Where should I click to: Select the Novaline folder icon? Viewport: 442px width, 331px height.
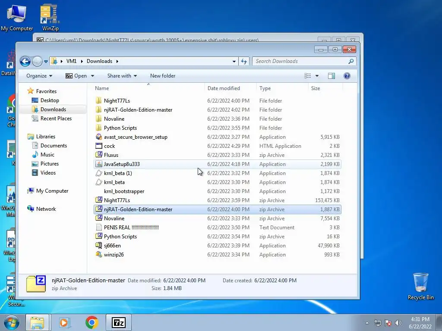click(x=98, y=119)
